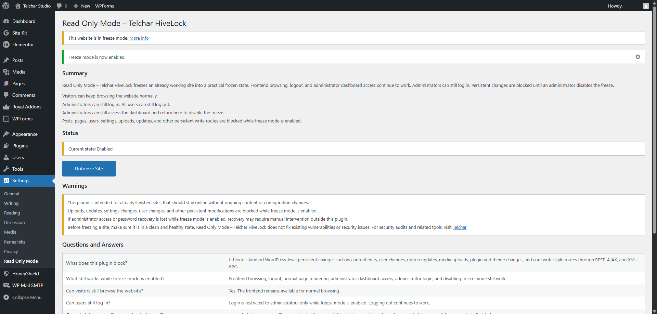Go to Reading settings submenu
Viewport: 657px width, 314px height.
coord(12,213)
